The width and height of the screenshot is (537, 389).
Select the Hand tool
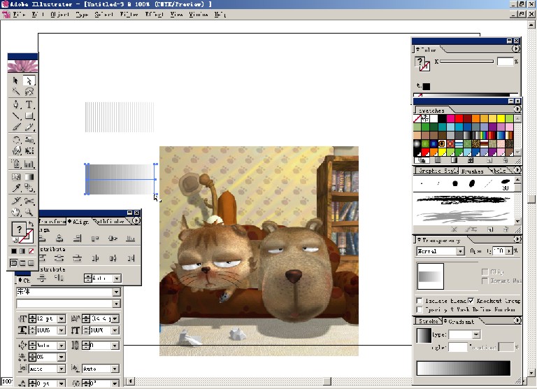coord(16,212)
